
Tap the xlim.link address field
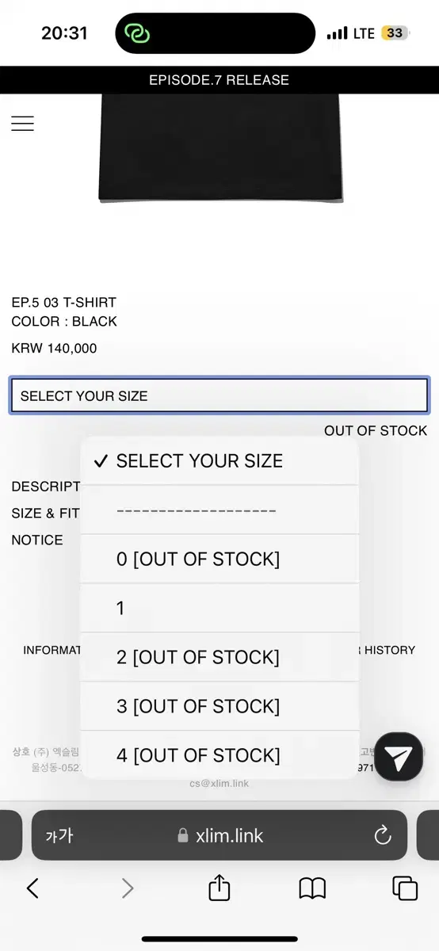point(219,835)
